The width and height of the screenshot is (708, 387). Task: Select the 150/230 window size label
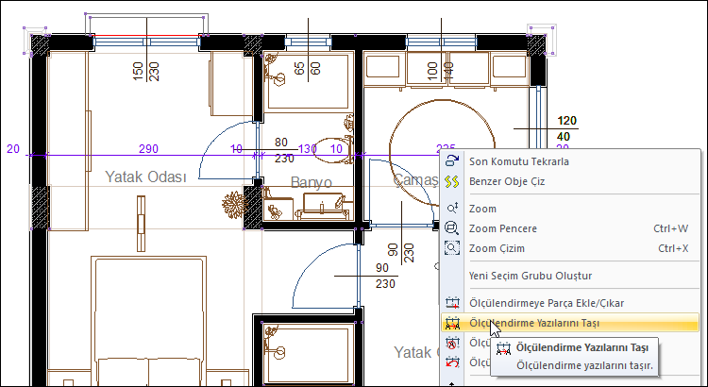pos(146,71)
